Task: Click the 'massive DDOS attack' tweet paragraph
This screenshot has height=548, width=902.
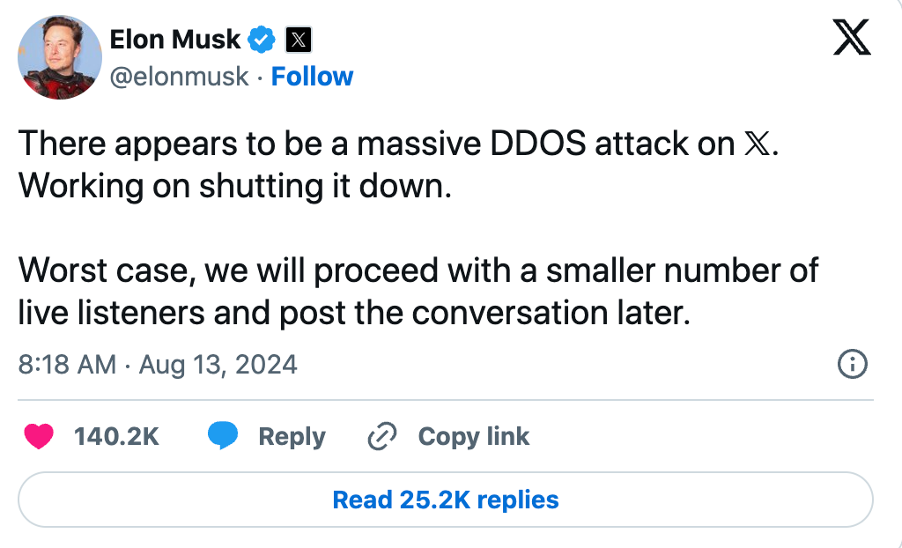Action: pos(399,166)
